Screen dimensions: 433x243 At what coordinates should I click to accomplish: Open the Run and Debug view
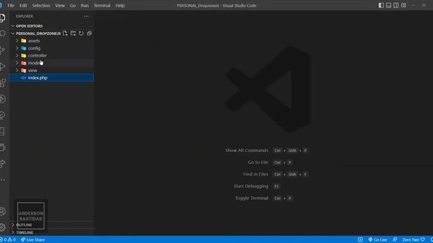[3, 66]
